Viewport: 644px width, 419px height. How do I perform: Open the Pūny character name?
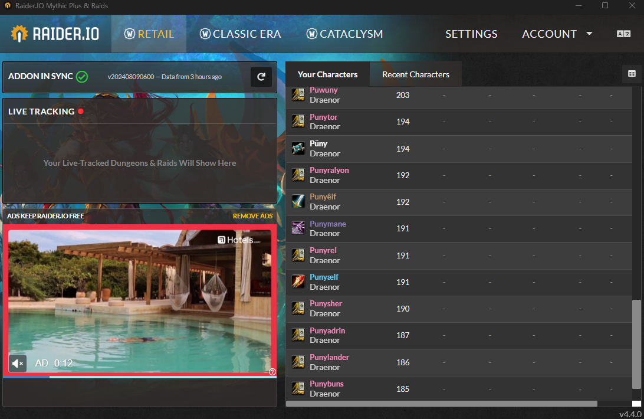pyautogui.click(x=318, y=143)
